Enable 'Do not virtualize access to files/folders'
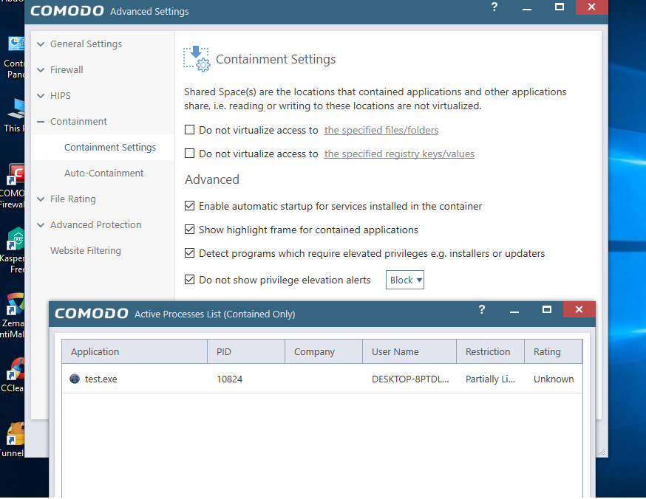 pyautogui.click(x=190, y=130)
